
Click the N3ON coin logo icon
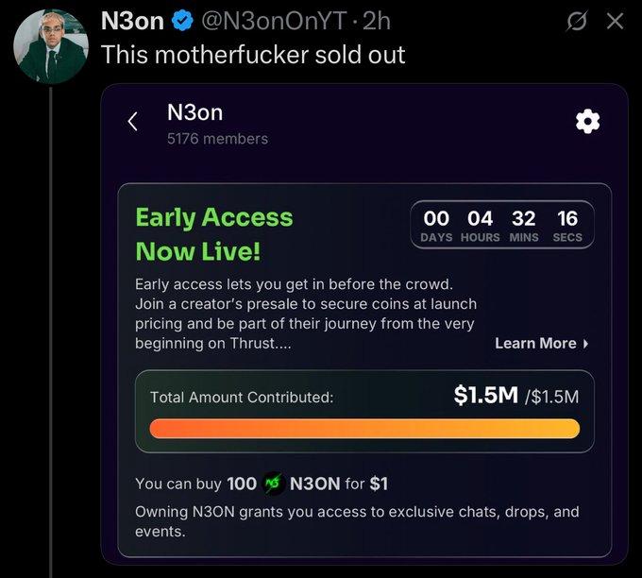[274, 484]
